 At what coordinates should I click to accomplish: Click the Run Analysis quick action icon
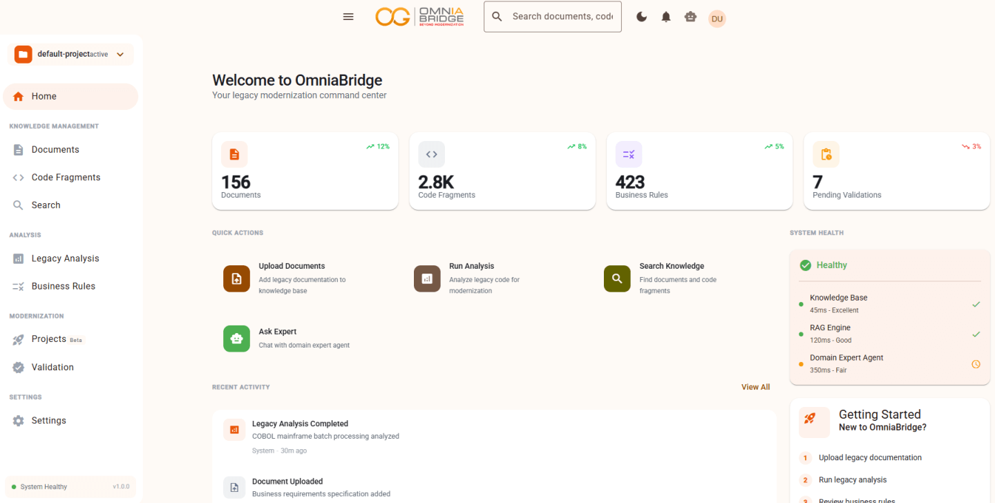427,278
